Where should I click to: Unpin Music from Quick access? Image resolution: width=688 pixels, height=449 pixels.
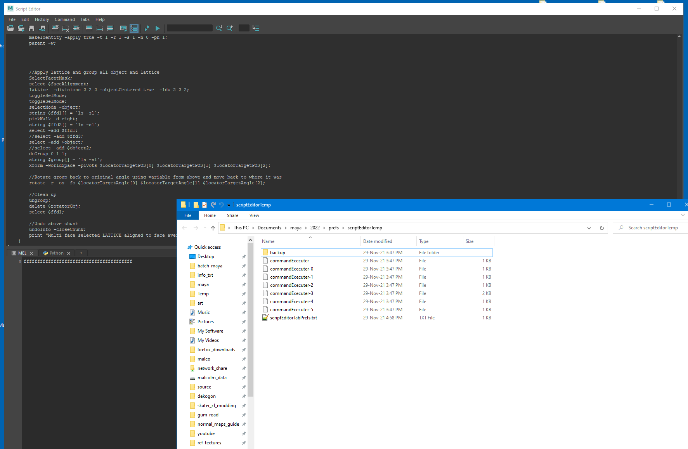pos(244,312)
